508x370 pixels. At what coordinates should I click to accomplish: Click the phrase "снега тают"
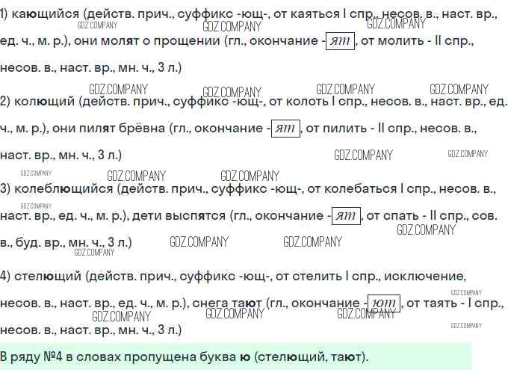click(x=227, y=304)
